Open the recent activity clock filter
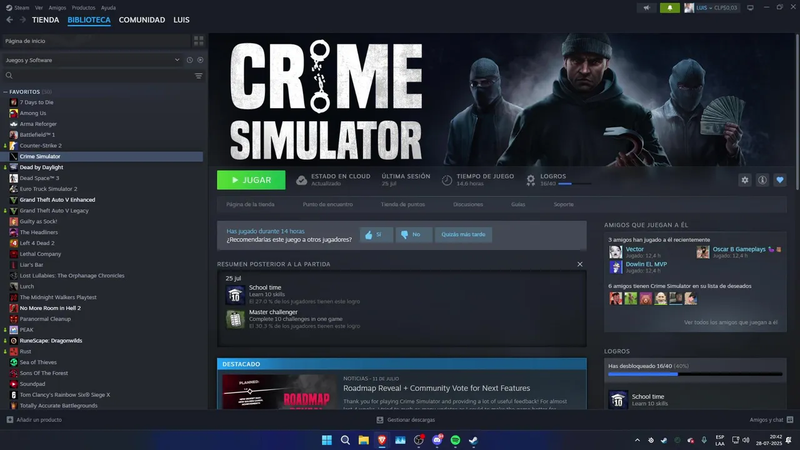This screenshot has width=800, height=450. coord(189,60)
